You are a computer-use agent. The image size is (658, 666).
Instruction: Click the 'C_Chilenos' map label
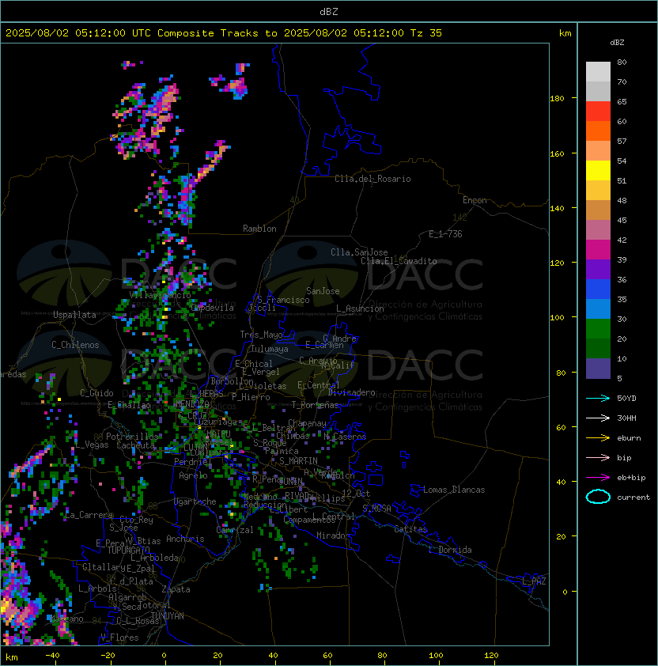point(75,345)
